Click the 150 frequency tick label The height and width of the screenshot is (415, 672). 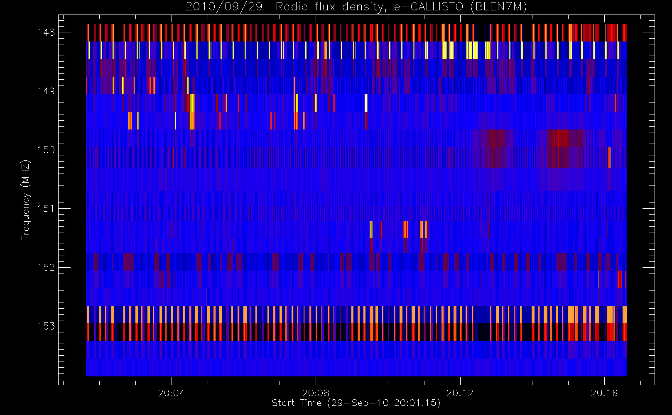tap(46, 150)
